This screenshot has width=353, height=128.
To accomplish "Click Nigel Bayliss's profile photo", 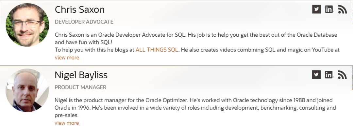I will pyautogui.click(x=27, y=90).
